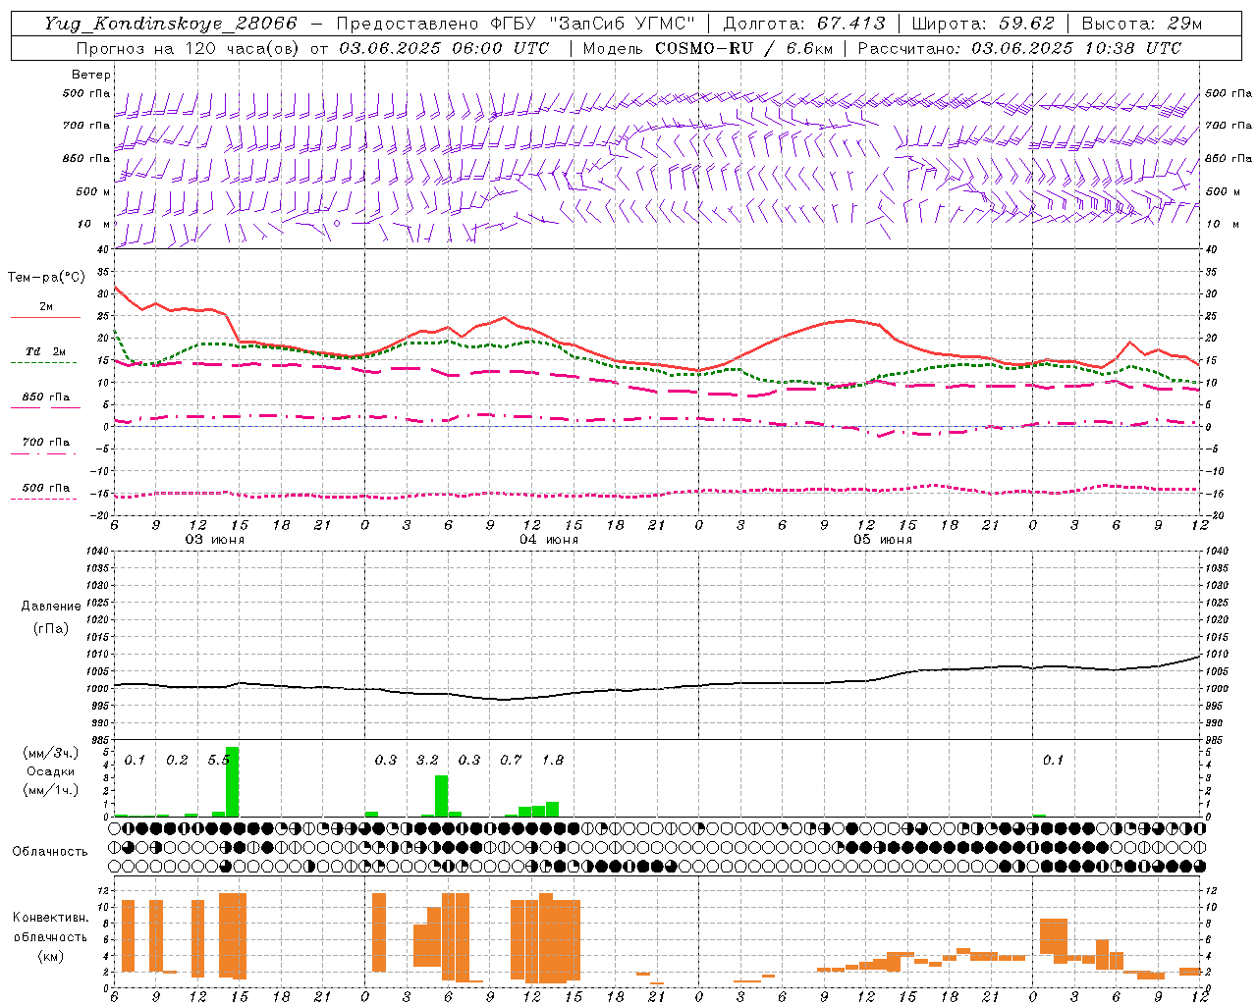Click the longitude value Долгота: 67.413

pyautogui.click(x=804, y=24)
